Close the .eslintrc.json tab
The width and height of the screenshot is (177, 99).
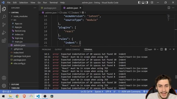pos(80,8)
